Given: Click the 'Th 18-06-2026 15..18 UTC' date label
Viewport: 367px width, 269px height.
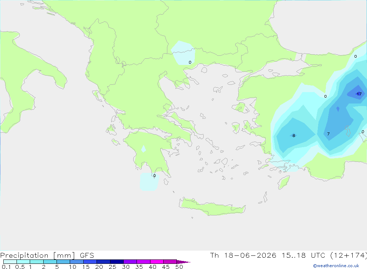Looking at the screenshot, I should [269, 255].
